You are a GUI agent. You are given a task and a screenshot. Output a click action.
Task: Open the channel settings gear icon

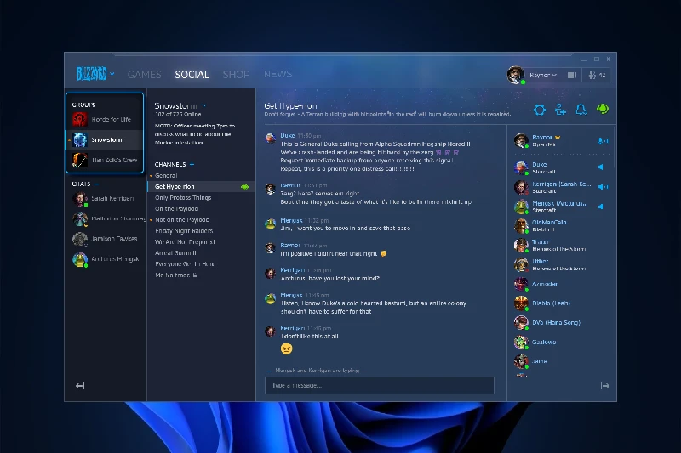point(539,110)
